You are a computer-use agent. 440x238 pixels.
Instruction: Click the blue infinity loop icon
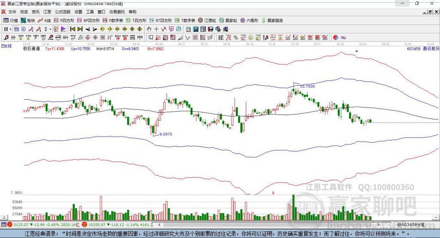point(343,37)
